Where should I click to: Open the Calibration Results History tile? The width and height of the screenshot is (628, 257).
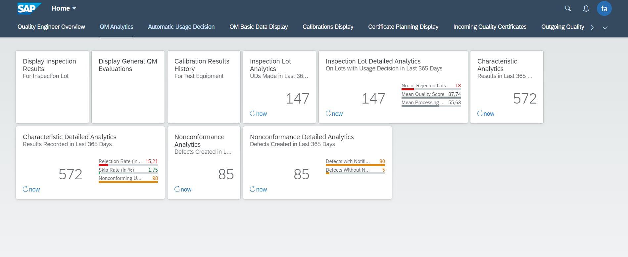(x=204, y=87)
